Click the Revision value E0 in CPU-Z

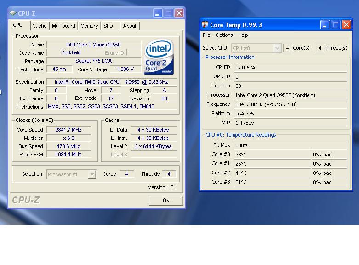pyautogui.click(x=165, y=98)
